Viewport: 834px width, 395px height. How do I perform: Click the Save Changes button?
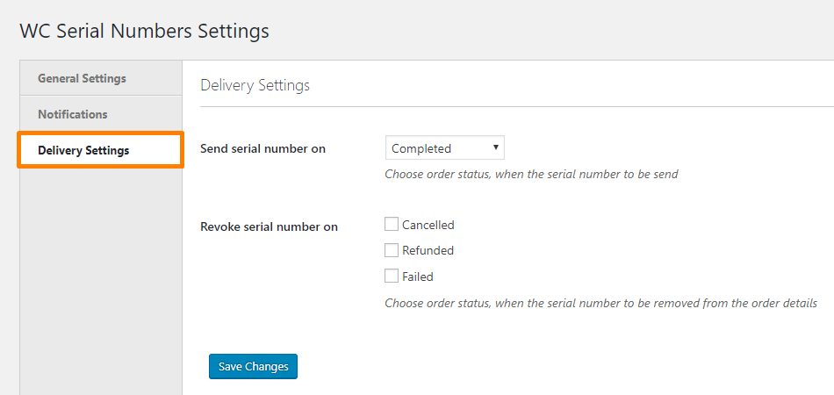click(x=254, y=366)
